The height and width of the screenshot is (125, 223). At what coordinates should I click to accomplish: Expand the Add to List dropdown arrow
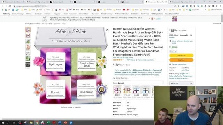[x=192, y=83]
